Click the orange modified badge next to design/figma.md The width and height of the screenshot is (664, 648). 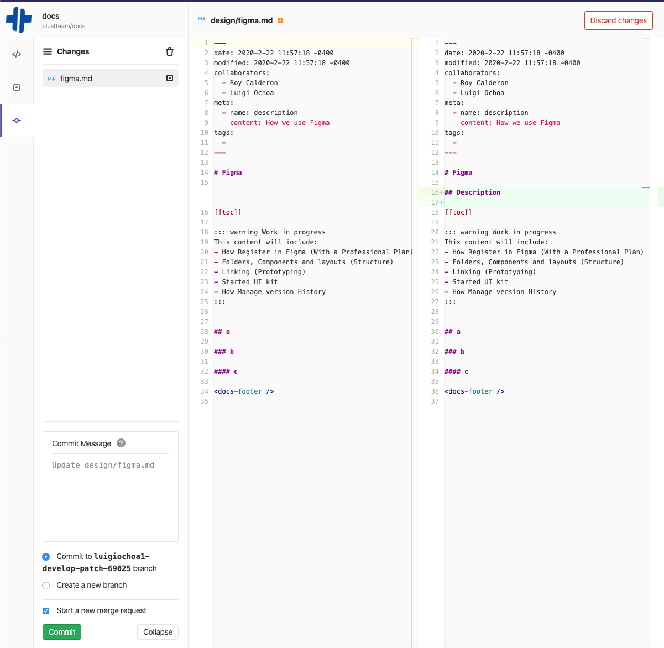(280, 20)
